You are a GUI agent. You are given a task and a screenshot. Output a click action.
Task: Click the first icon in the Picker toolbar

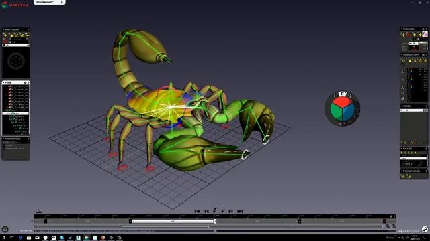pyautogui.click(x=402, y=153)
